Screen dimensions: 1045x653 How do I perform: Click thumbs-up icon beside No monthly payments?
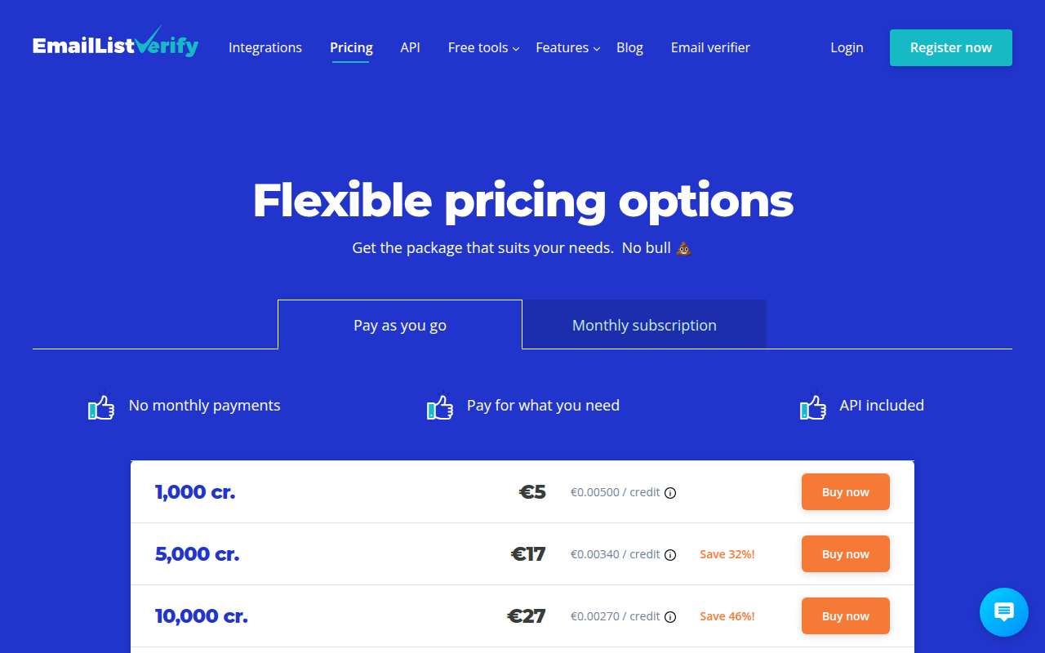101,406
